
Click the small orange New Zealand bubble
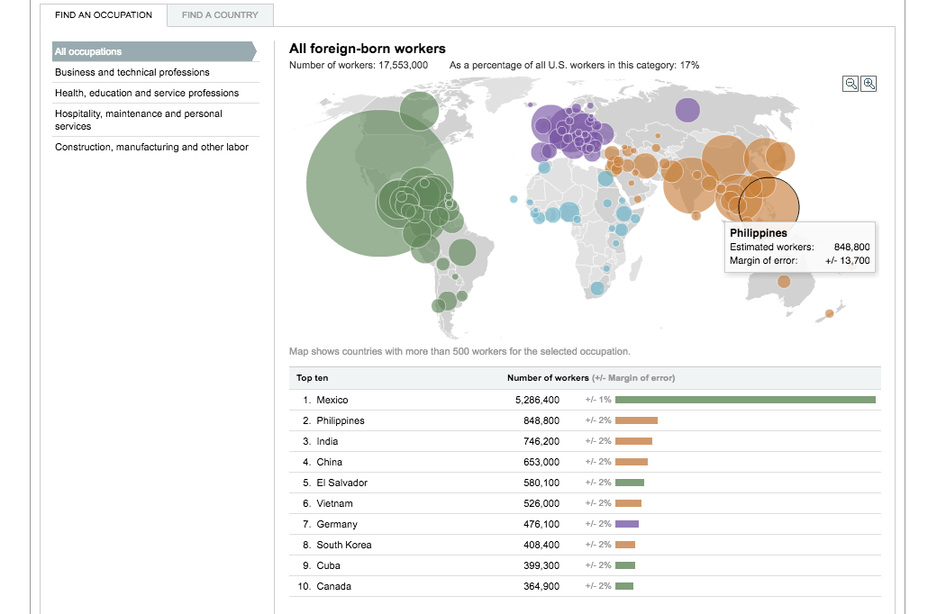[830, 313]
